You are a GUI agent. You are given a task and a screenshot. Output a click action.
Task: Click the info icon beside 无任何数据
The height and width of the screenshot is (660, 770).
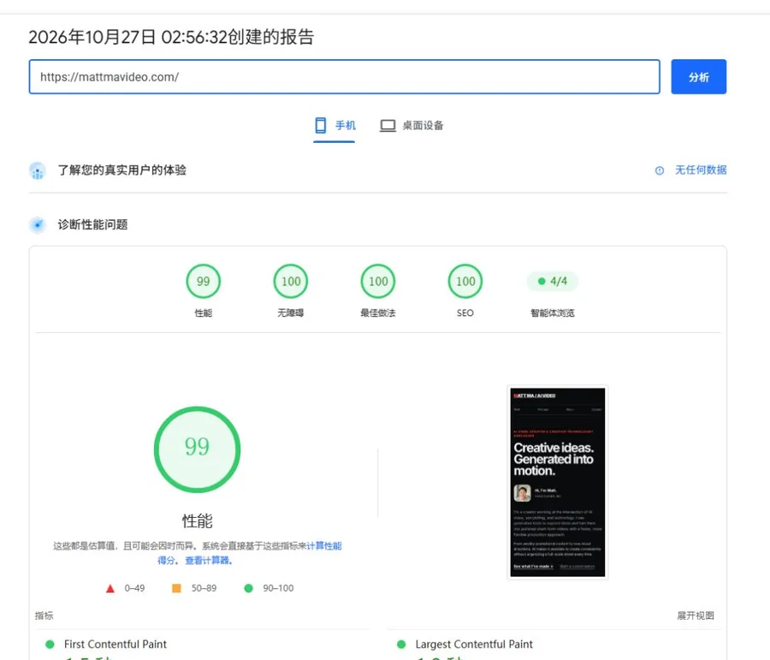[x=660, y=170]
